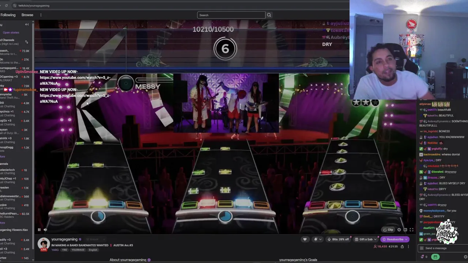Mute the stream volume speaker icon
Image resolution: width=468 pixels, height=263 pixels.
coord(45,230)
